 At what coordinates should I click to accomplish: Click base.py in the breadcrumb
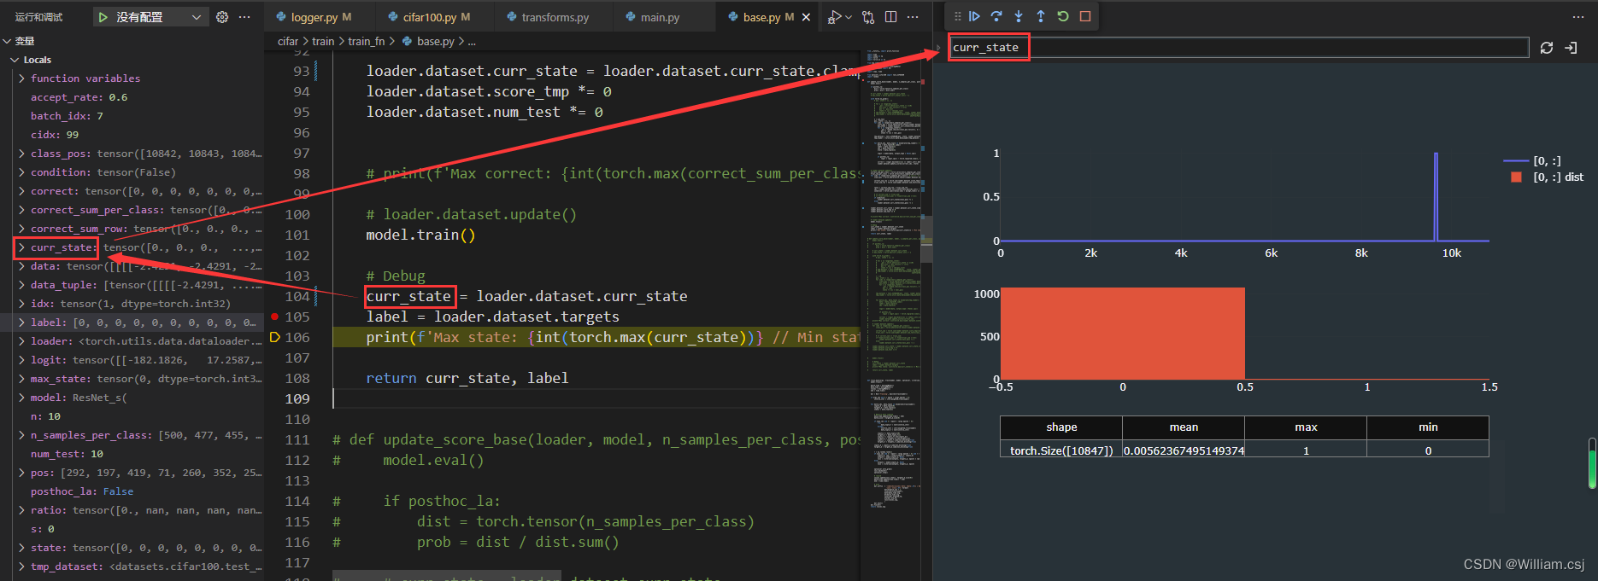(436, 41)
